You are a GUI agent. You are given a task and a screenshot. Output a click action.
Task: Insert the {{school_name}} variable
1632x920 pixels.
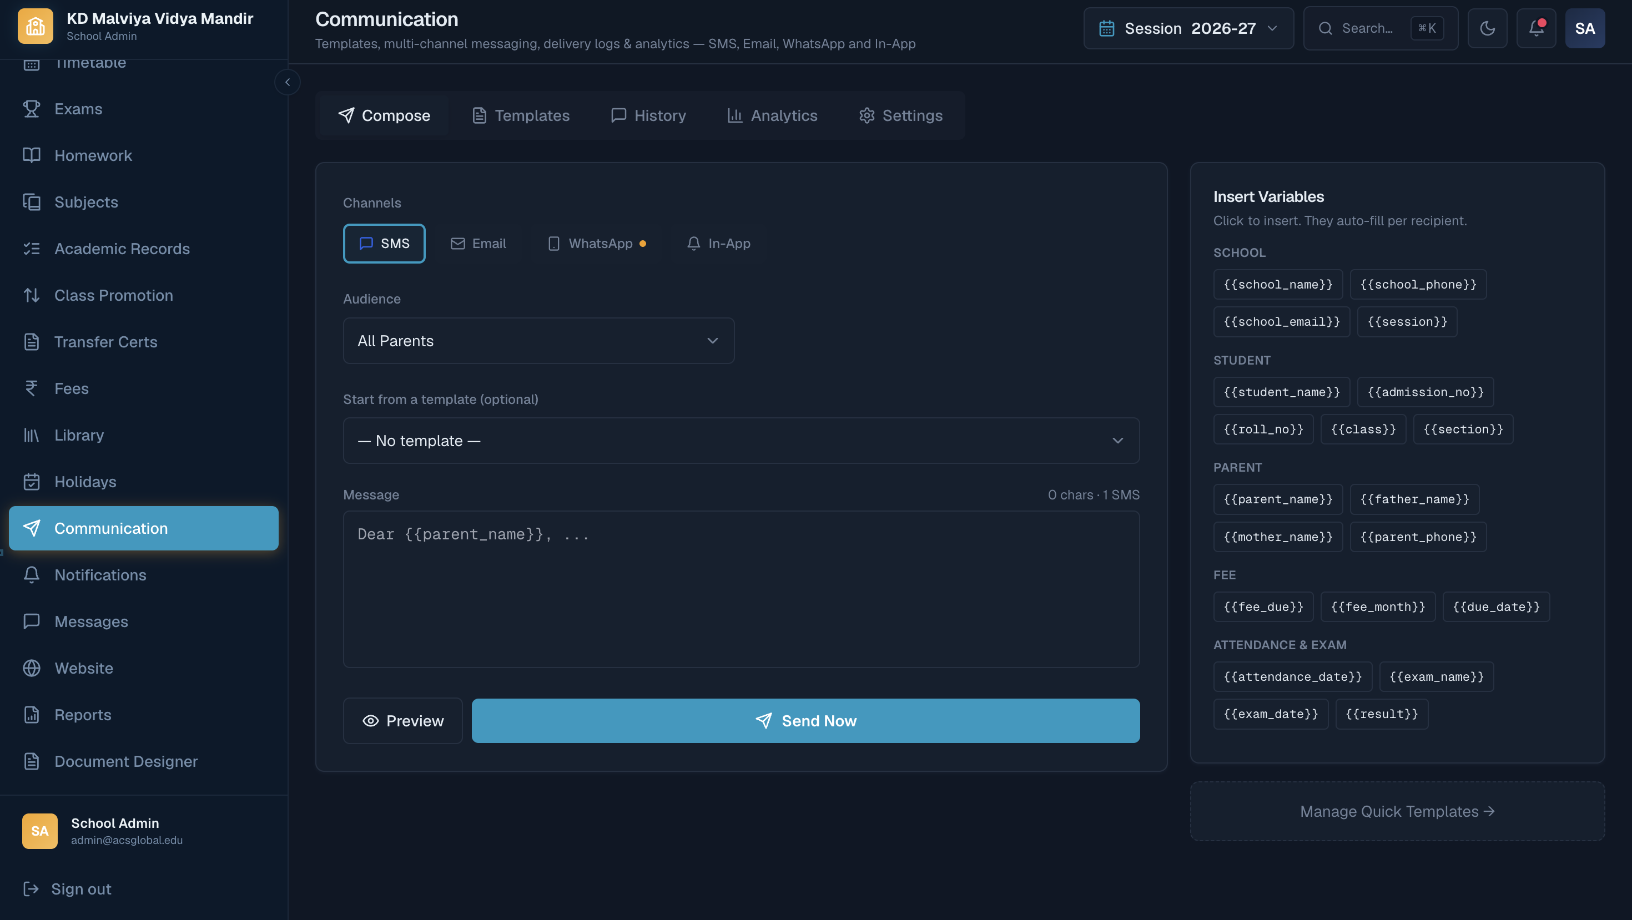[x=1278, y=284]
